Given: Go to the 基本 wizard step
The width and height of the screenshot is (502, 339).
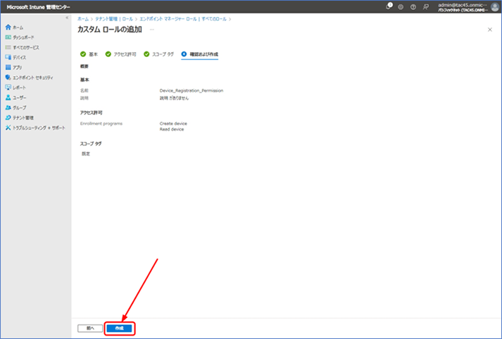Looking at the screenshot, I should (89, 54).
